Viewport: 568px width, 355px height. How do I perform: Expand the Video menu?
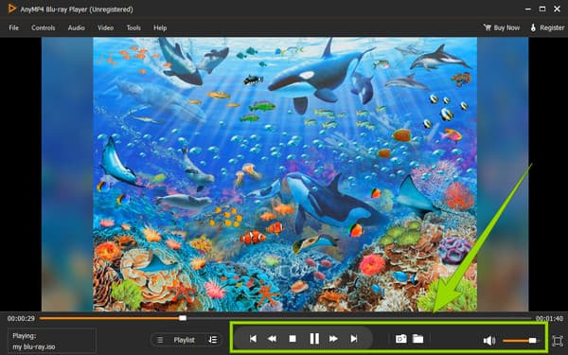tap(105, 27)
